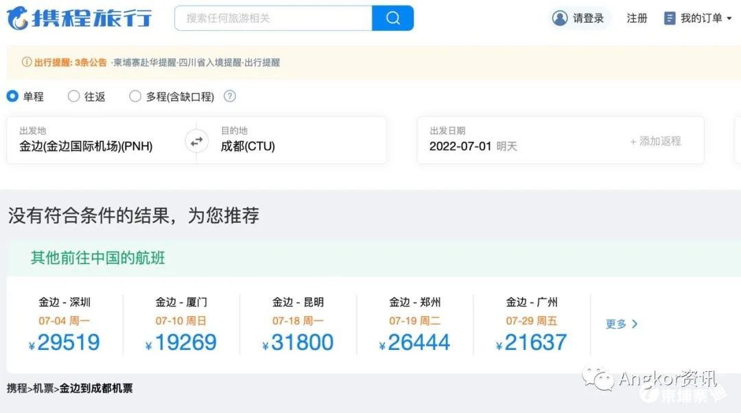Click the 07-19 周二 date text
Viewport: 741px width, 413px height.
(x=415, y=321)
